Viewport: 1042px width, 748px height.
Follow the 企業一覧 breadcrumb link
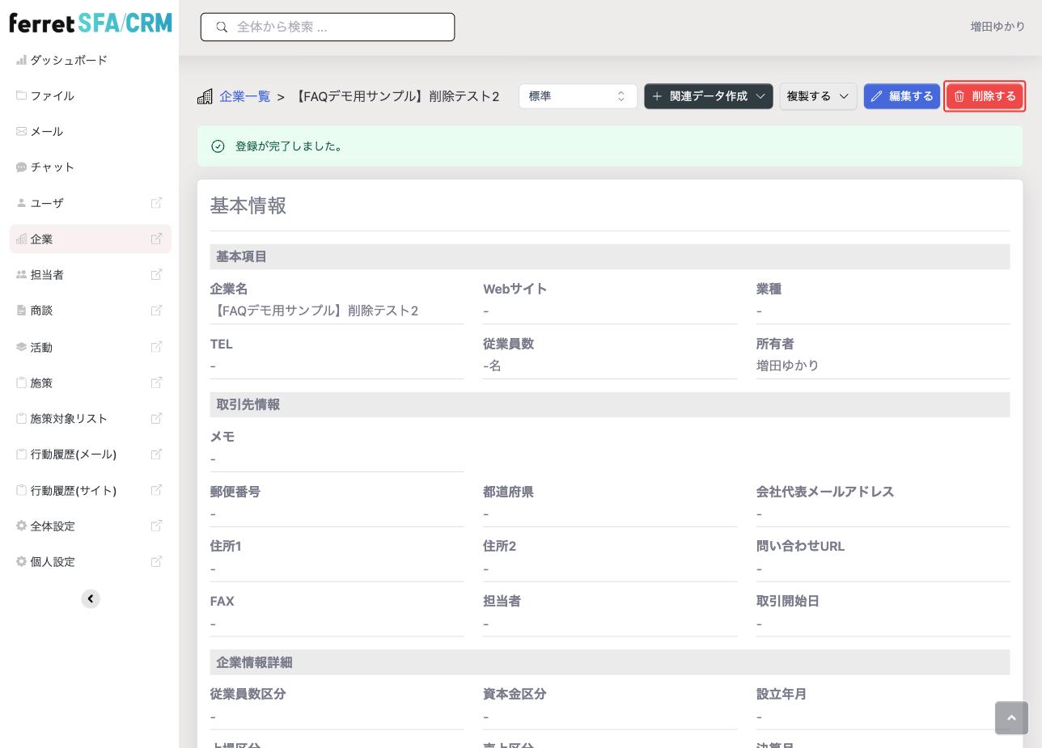coord(245,96)
